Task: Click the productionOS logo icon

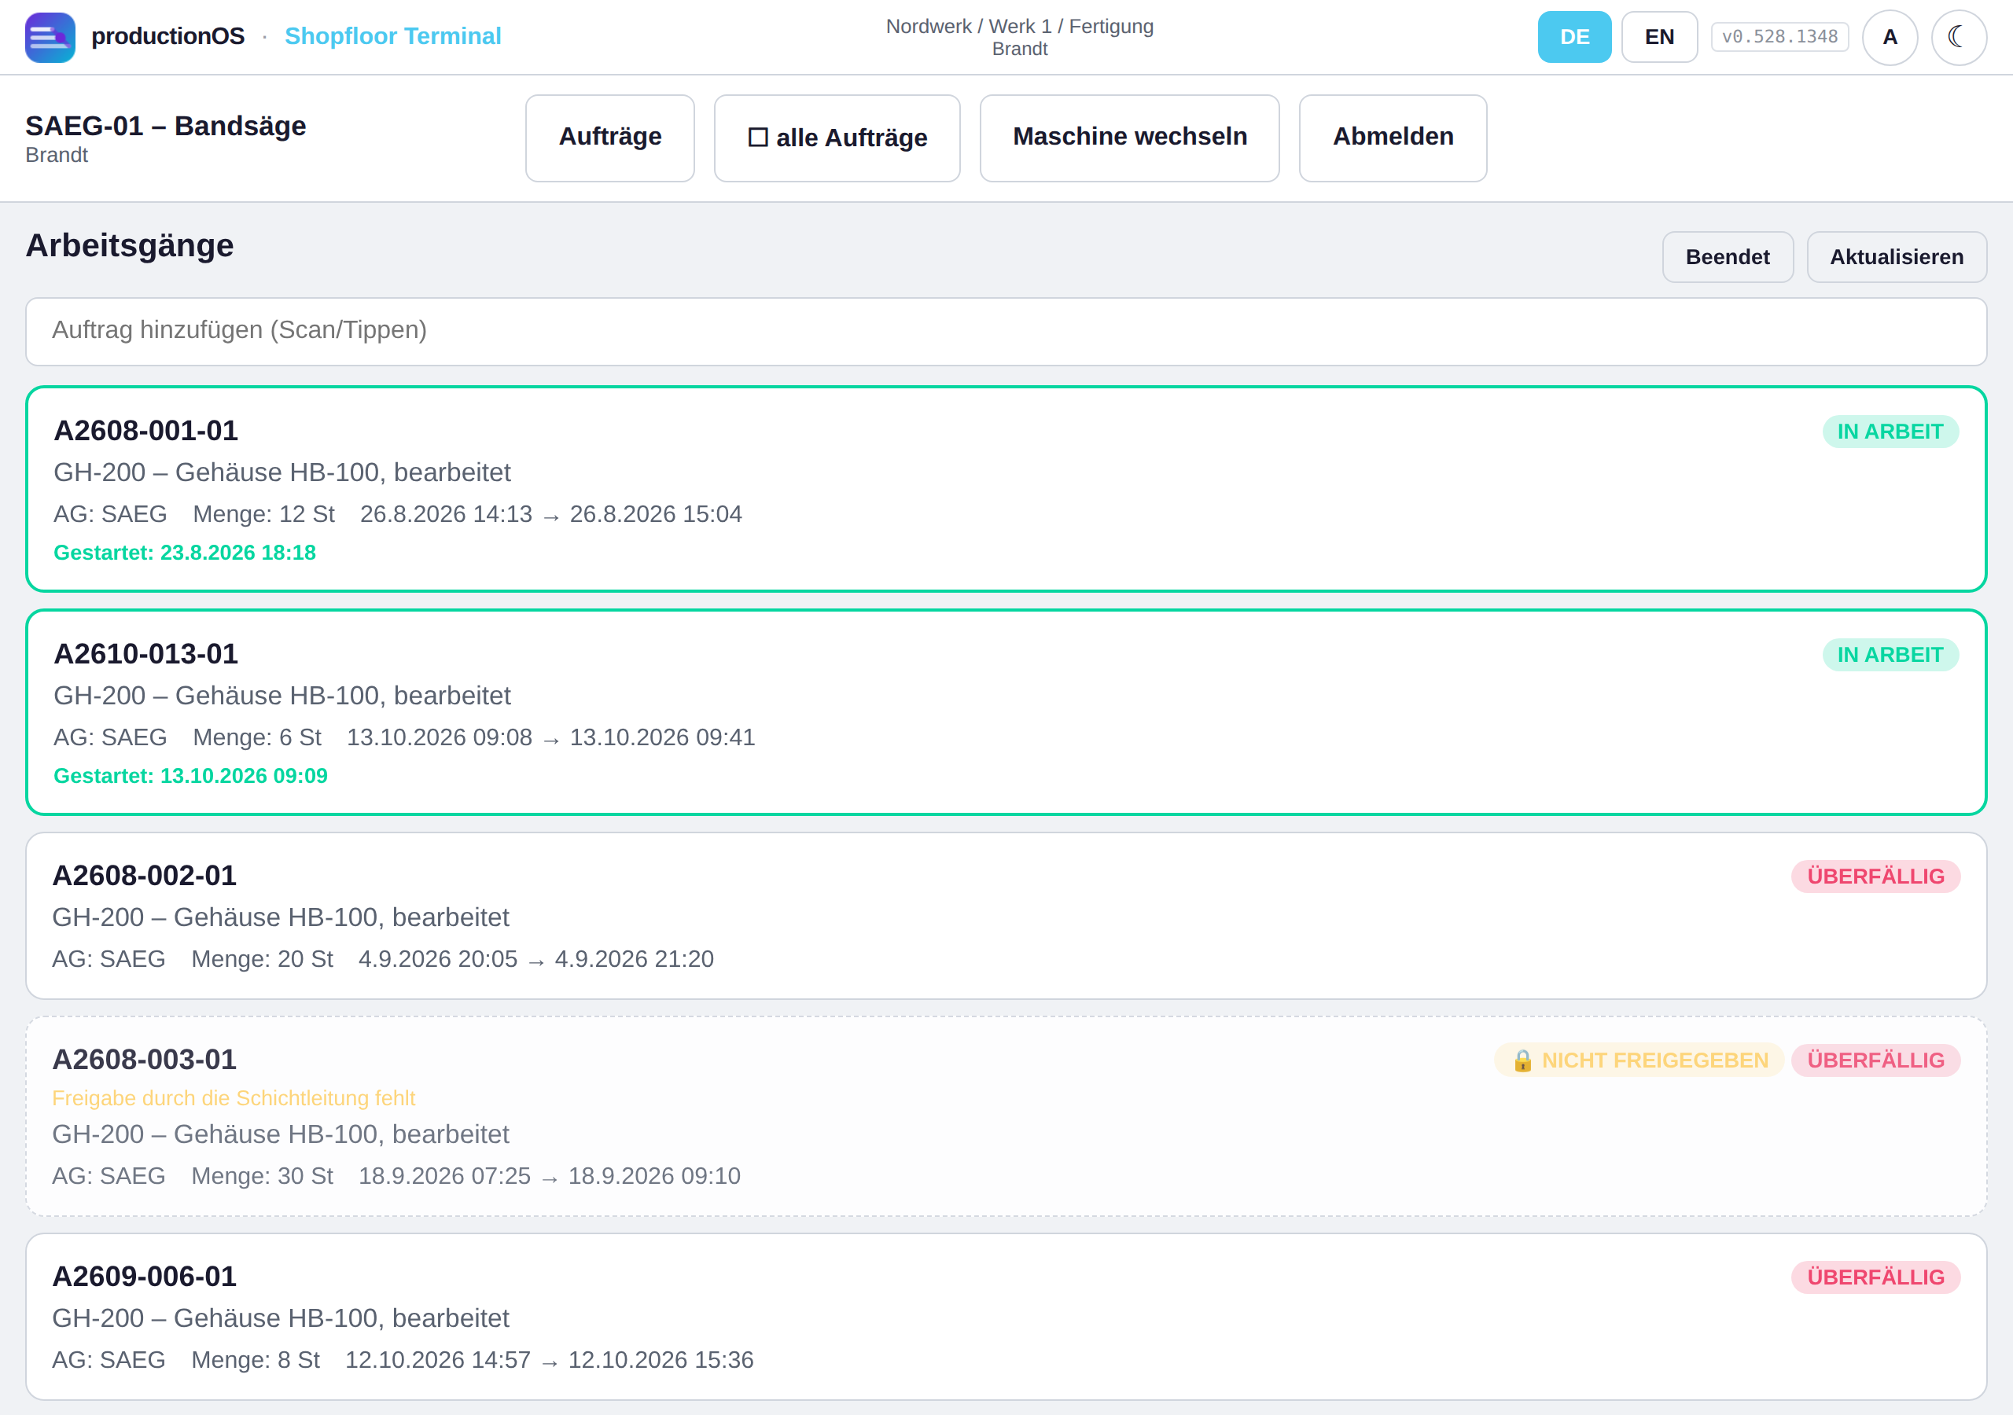Action: click(50, 37)
